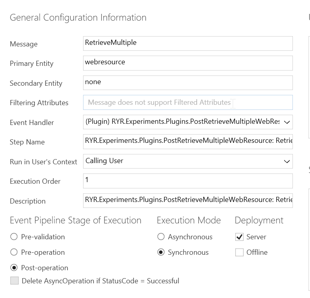The width and height of the screenshot is (310, 298).
Task: Select the Post-operation stage
Action: 14,268
